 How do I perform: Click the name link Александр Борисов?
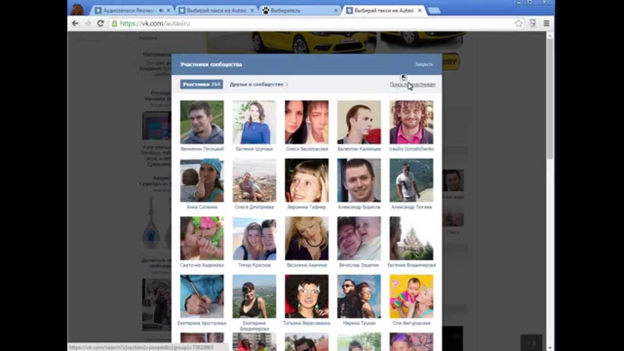pyautogui.click(x=359, y=207)
